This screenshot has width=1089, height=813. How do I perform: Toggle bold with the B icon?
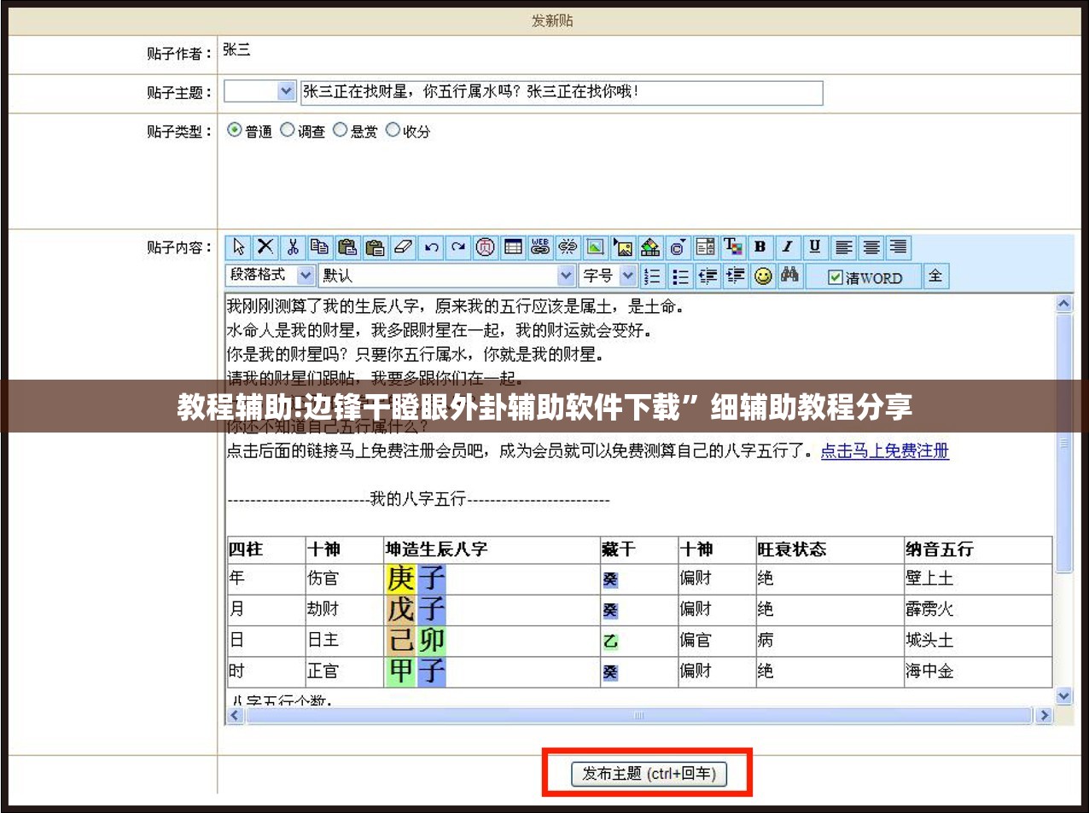(x=760, y=247)
